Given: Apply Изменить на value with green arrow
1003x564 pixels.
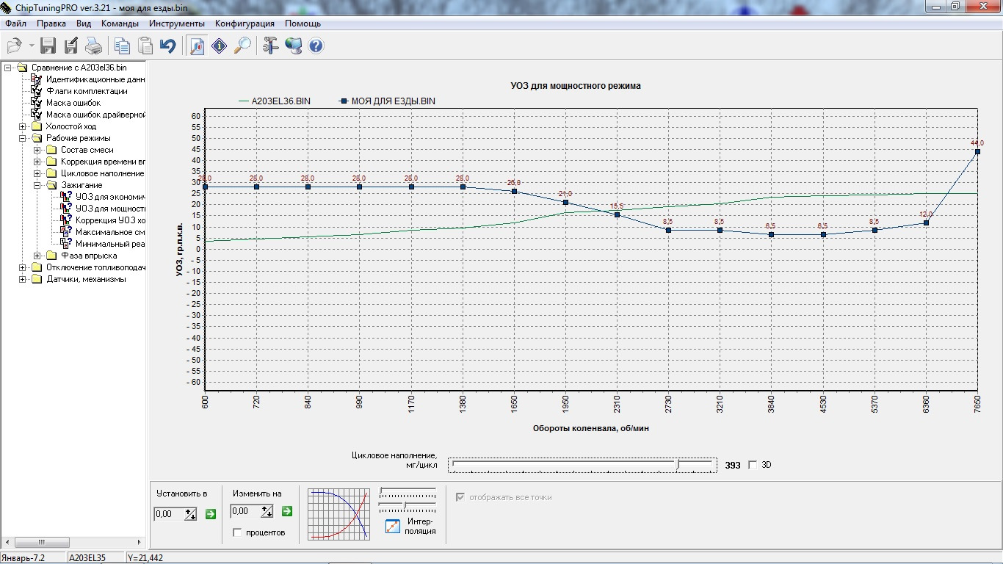Looking at the screenshot, I should (x=287, y=511).
